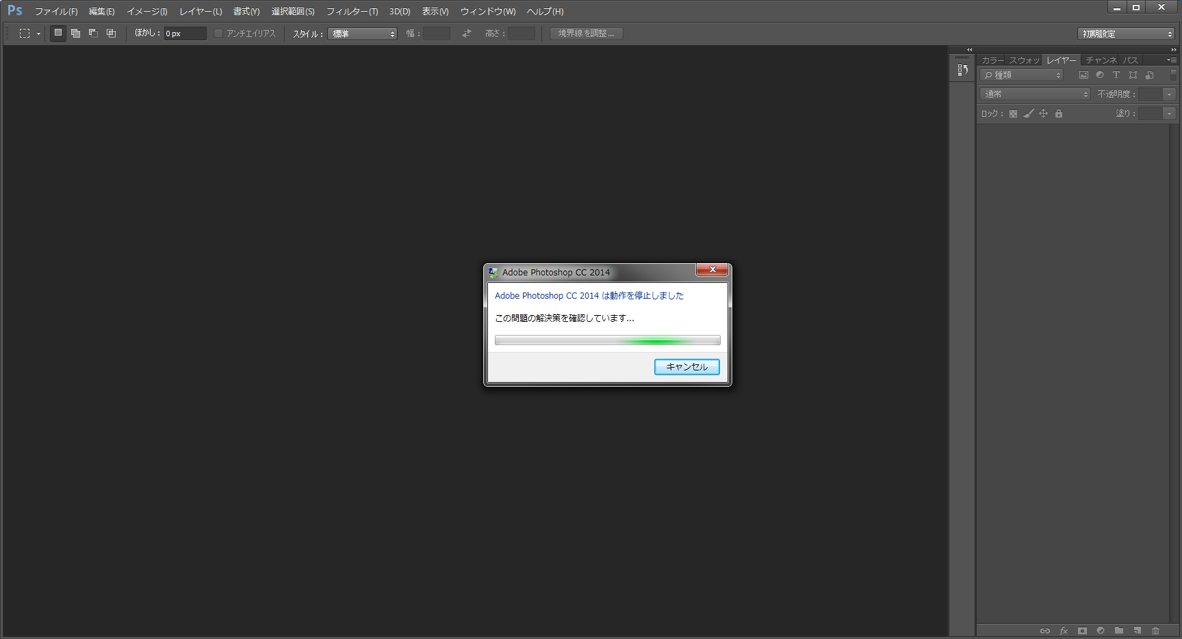The width and height of the screenshot is (1182, 639).
Task: Switch to the レイヤー tab
Action: point(1061,60)
